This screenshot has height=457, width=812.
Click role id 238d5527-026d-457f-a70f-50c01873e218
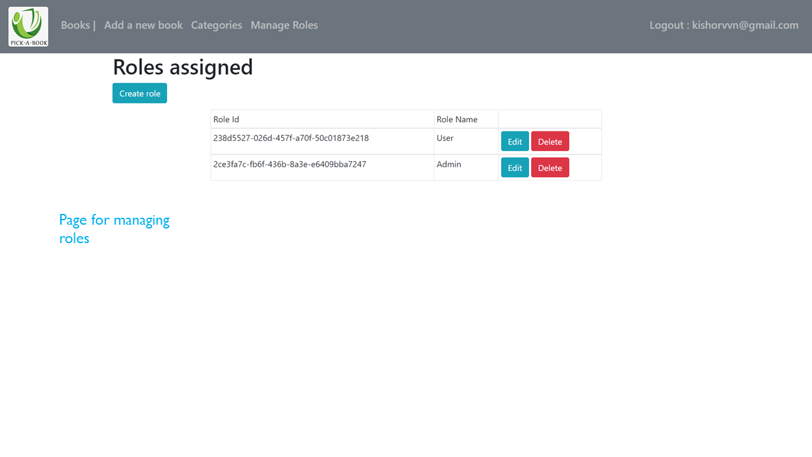pyautogui.click(x=291, y=138)
